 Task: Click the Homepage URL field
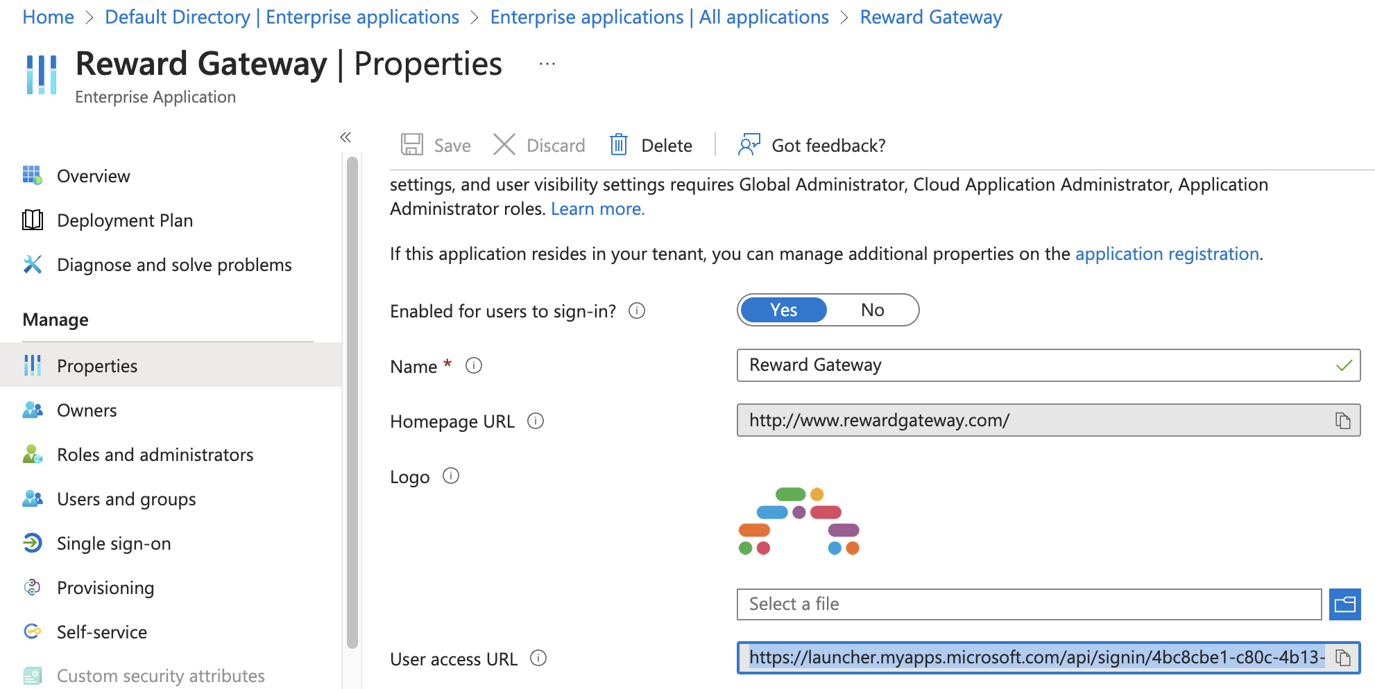click(1048, 421)
